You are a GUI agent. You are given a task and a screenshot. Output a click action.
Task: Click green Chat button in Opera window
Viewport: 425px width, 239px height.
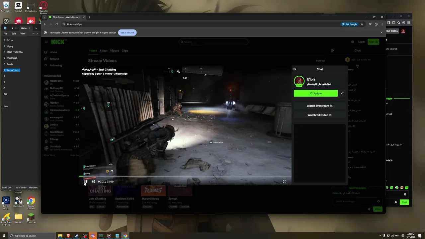(x=404, y=202)
